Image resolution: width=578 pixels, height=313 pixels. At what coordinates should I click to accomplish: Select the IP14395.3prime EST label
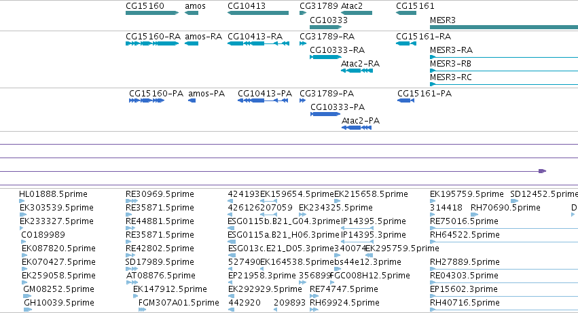[374, 235]
